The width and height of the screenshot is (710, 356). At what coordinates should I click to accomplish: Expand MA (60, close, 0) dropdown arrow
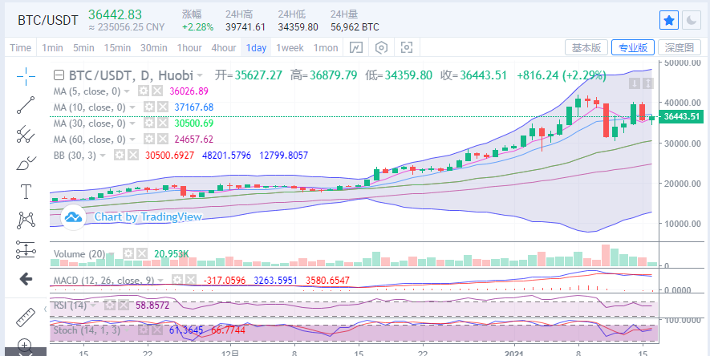(132, 140)
